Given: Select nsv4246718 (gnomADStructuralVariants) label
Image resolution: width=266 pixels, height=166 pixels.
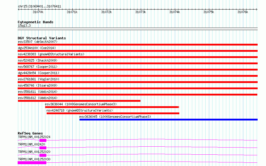Looking at the screenshot, I should [80, 110].
